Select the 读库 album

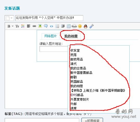(73, 108)
